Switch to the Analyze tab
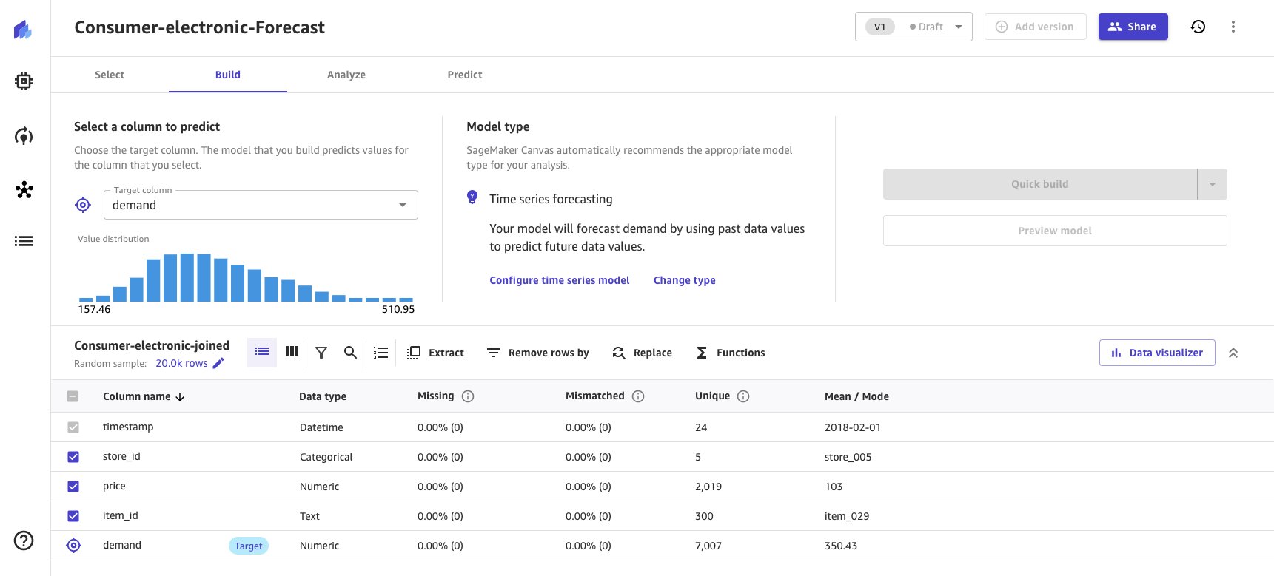This screenshot has height=576, width=1274. point(346,75)
